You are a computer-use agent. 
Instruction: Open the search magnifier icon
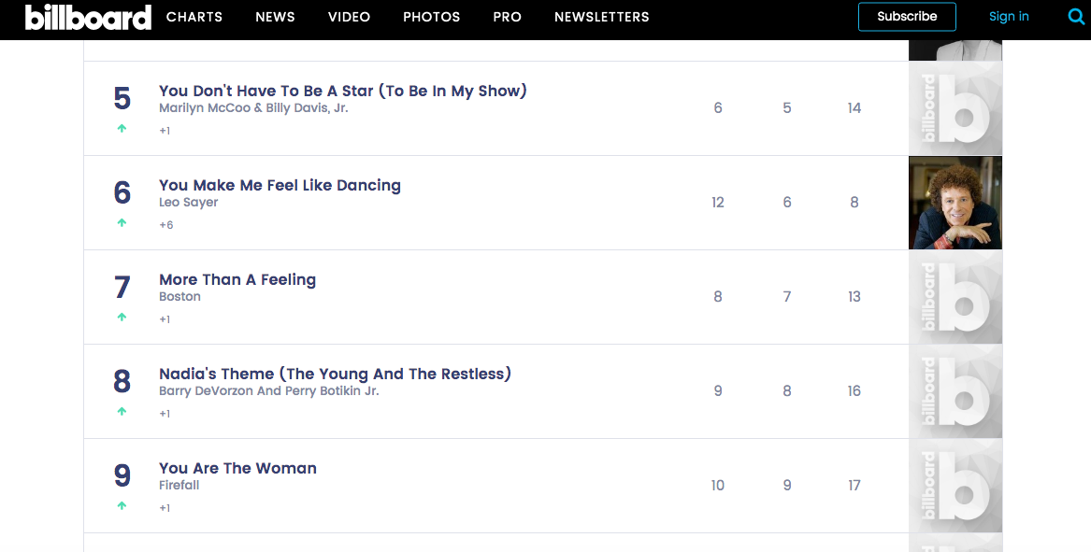tap(1076, 17)
